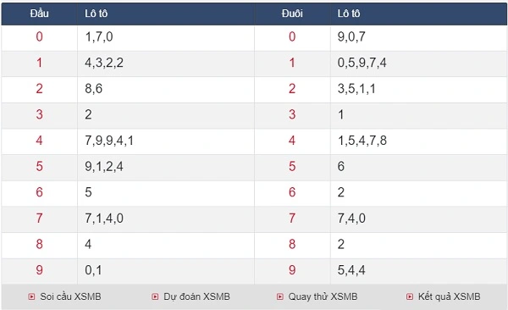Select Đầu row 4 values 7,9,9,4,1
508x310 pixels.
[x=109, y=141]
